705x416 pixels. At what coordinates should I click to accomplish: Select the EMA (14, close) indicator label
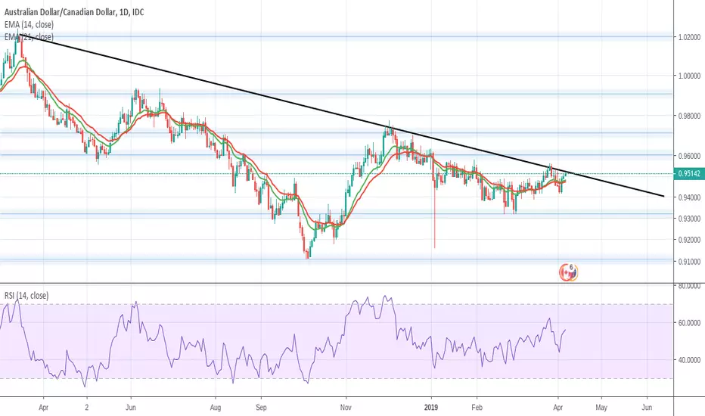coord(29,25)
